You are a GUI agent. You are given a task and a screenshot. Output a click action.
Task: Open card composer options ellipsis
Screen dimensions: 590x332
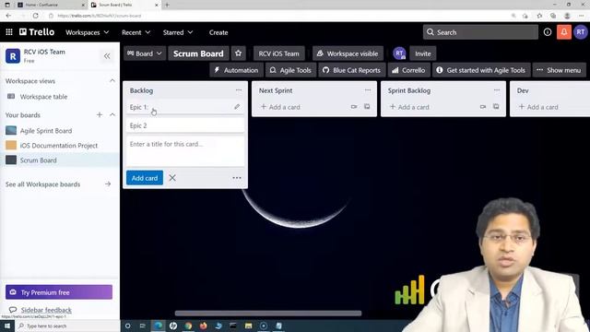237,178
